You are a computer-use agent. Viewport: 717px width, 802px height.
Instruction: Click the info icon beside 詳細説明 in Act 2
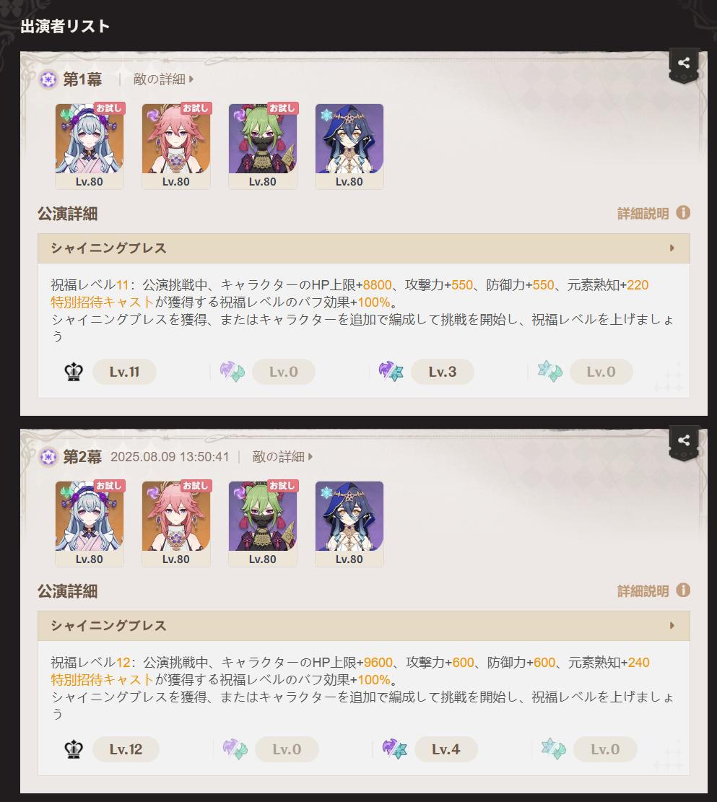[683, 590]
